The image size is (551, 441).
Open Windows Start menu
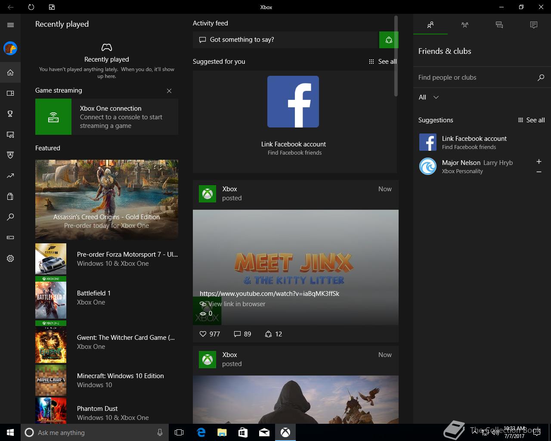(10, 432)
